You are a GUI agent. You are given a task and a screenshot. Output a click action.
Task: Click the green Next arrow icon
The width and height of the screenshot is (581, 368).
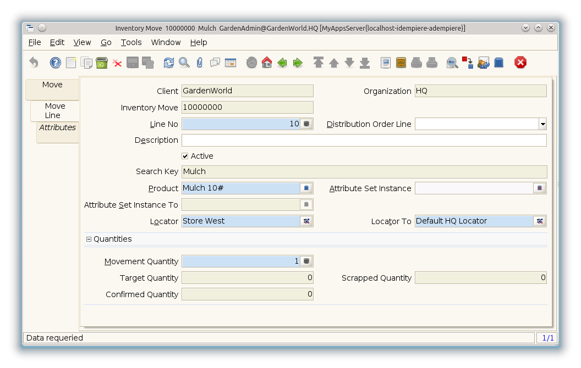(298, 63)
